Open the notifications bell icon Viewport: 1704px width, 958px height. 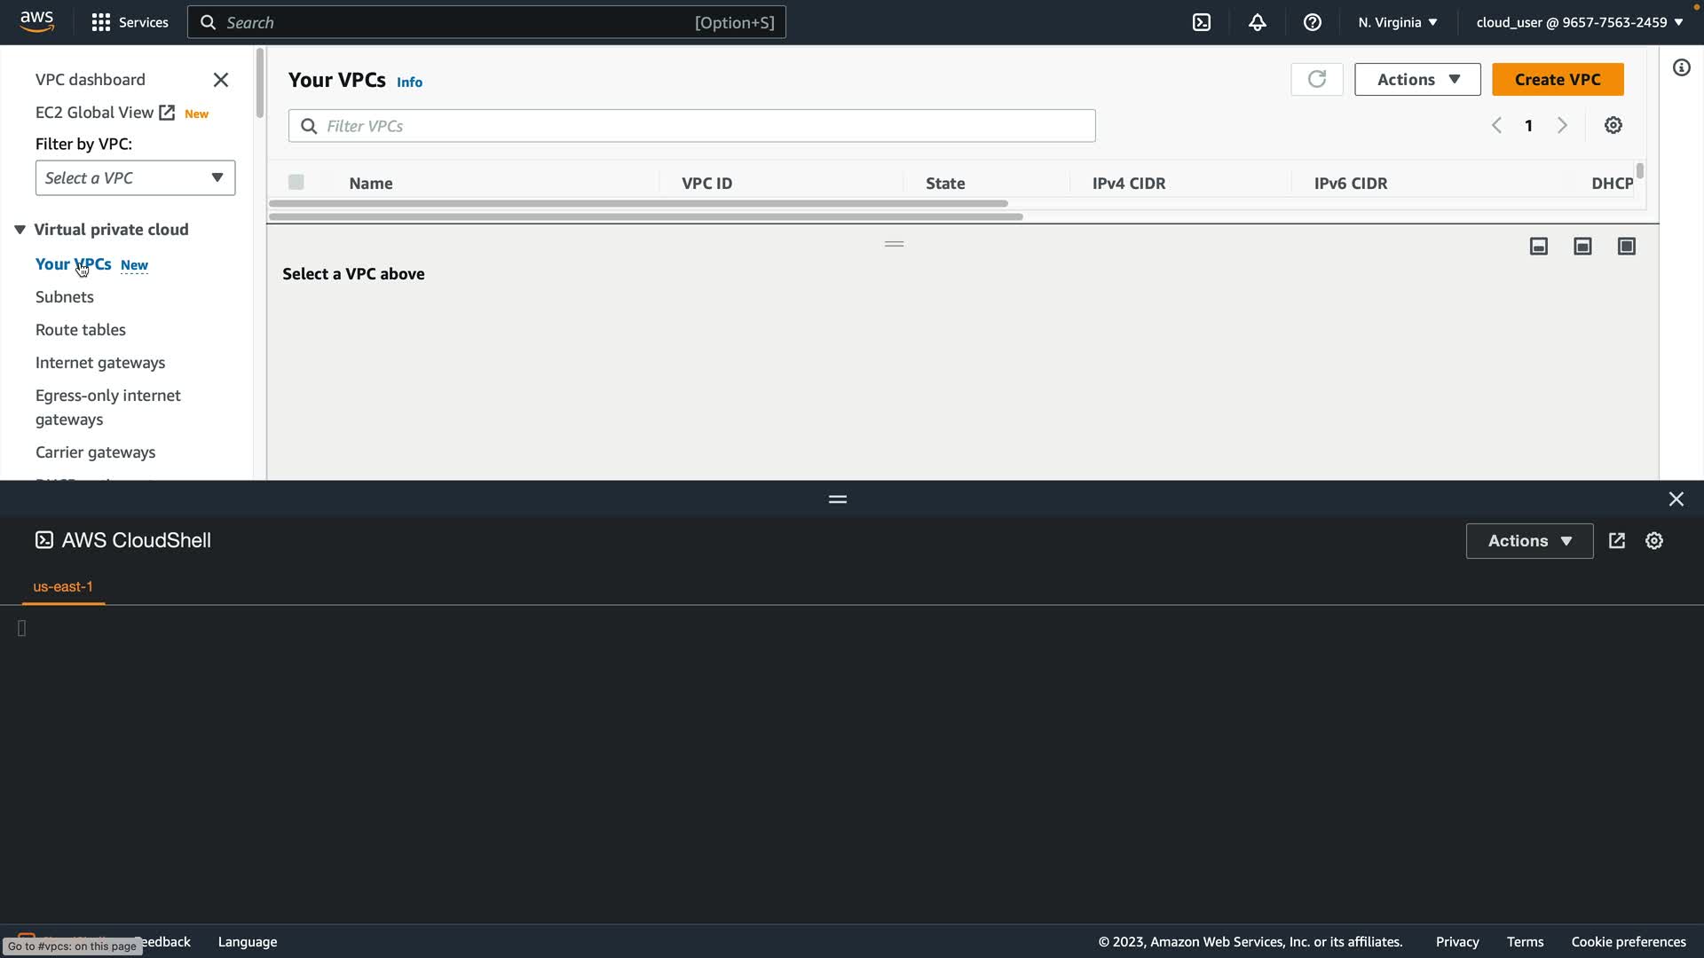click(1257, 22)
